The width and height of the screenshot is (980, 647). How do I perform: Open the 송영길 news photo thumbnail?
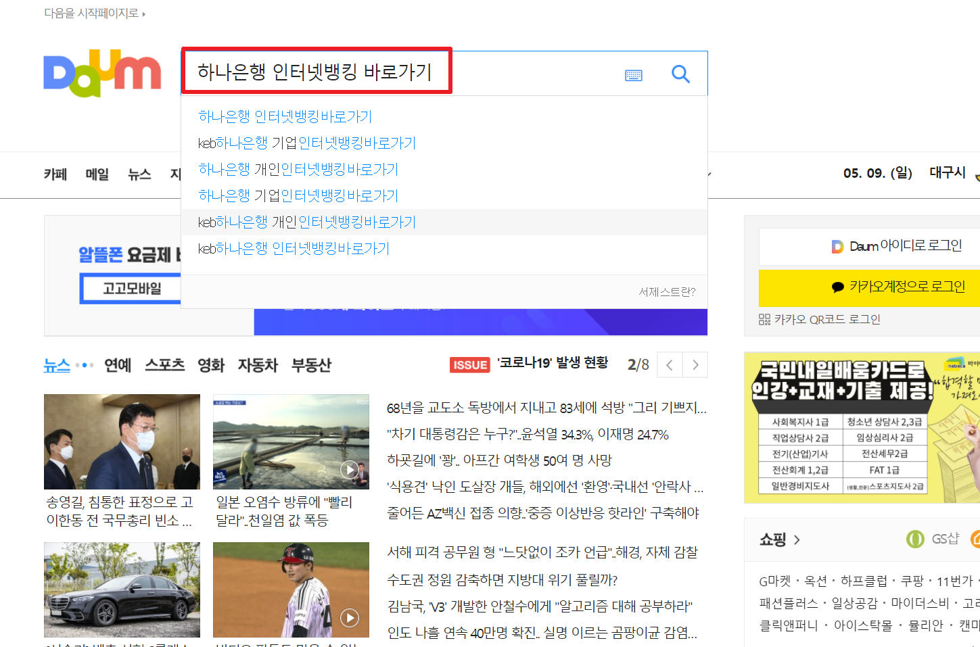[x=122, y=441]
